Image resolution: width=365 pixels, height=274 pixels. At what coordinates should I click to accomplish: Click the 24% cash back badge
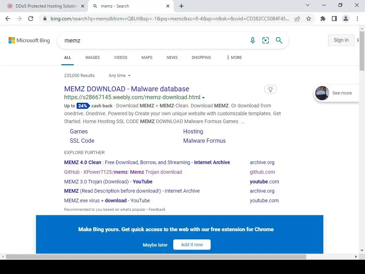coord(83,106)
